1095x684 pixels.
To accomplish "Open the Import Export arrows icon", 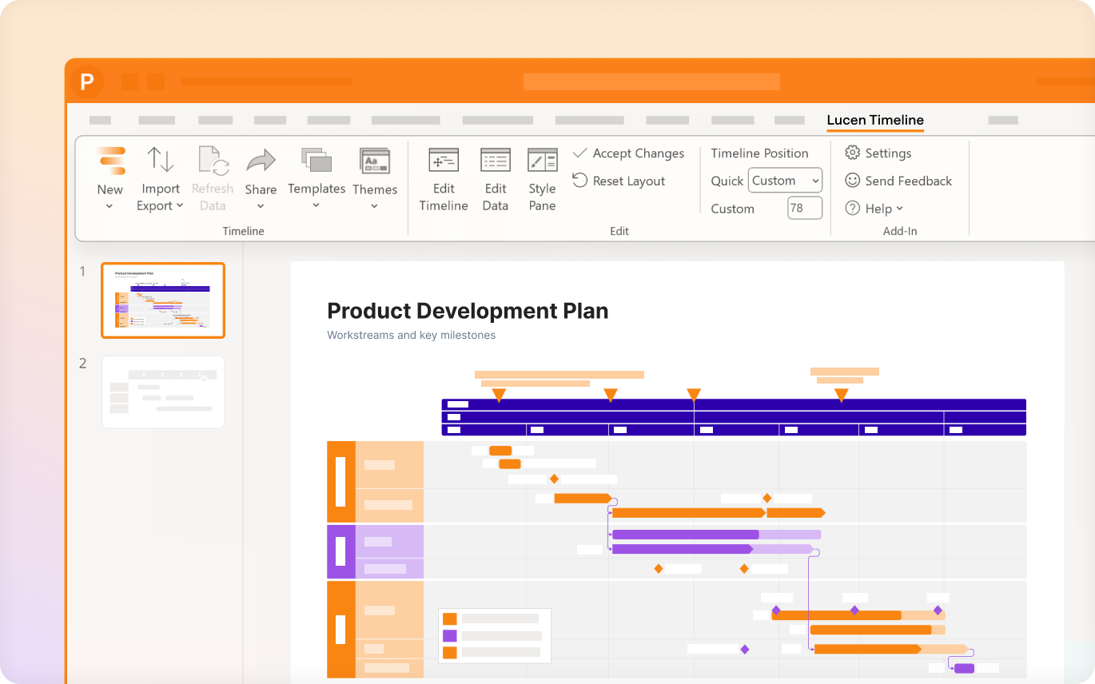I will point(161,159).
